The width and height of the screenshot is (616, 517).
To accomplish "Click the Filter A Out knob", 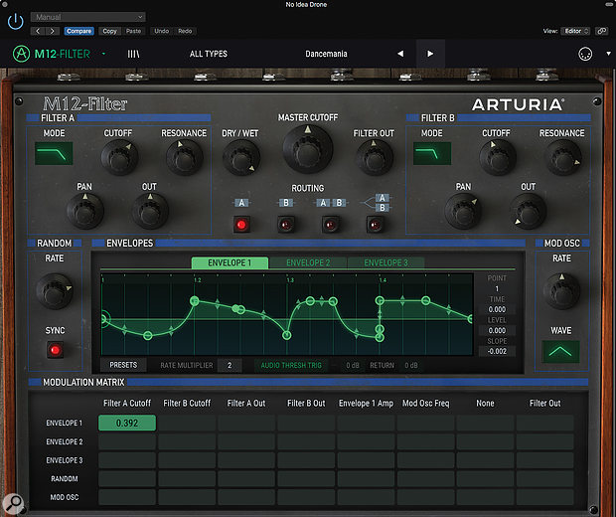I will click(x=150, y=212).
